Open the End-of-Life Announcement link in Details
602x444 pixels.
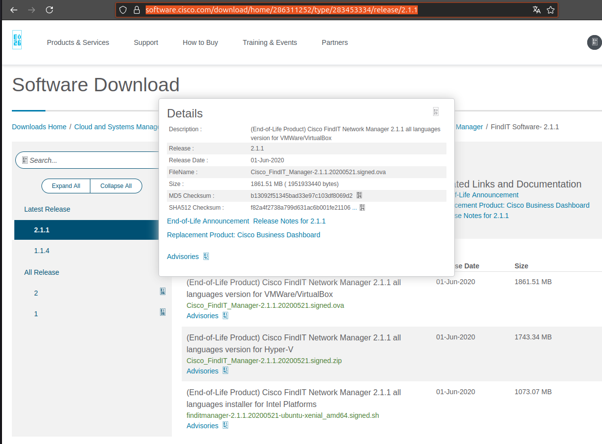(208, 221)
